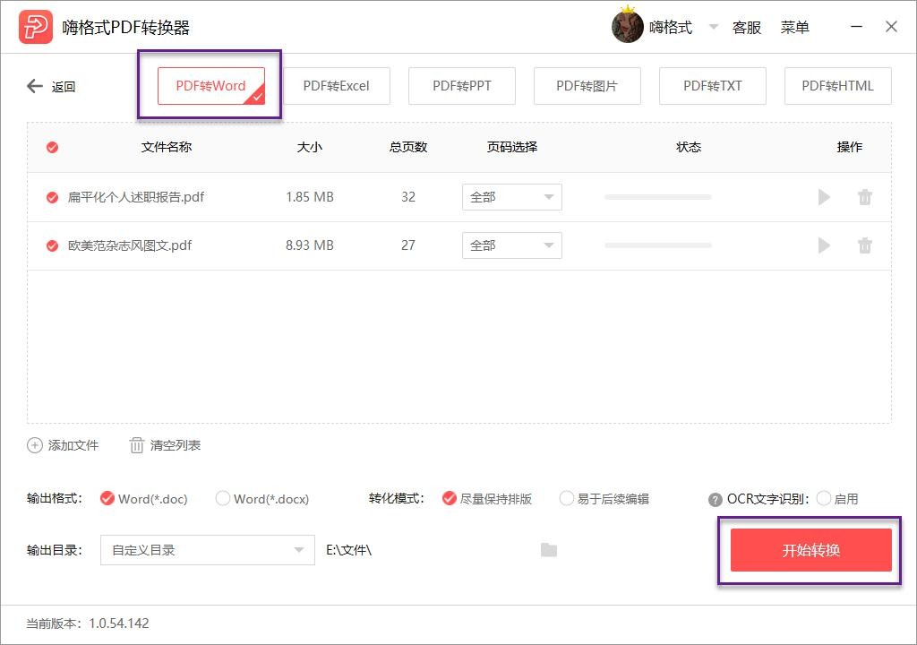Click the 返回 back label
This screenshot has height=645, width=917.
(x=64, y=87)
